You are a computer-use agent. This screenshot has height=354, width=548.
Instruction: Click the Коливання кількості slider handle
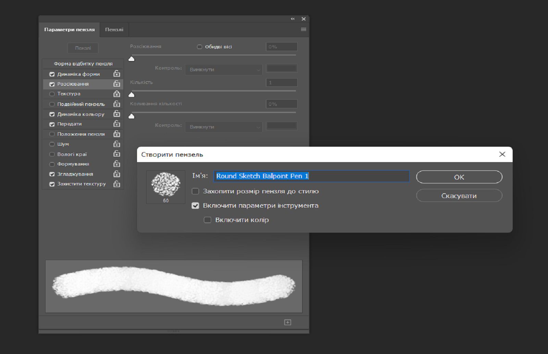coord(132,116)
